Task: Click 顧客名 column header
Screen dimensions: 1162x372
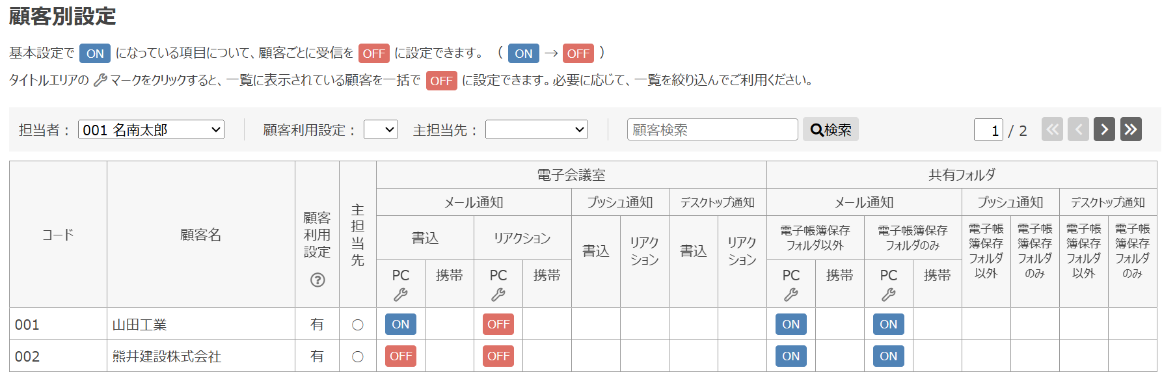Action: (x=201, y=234)
